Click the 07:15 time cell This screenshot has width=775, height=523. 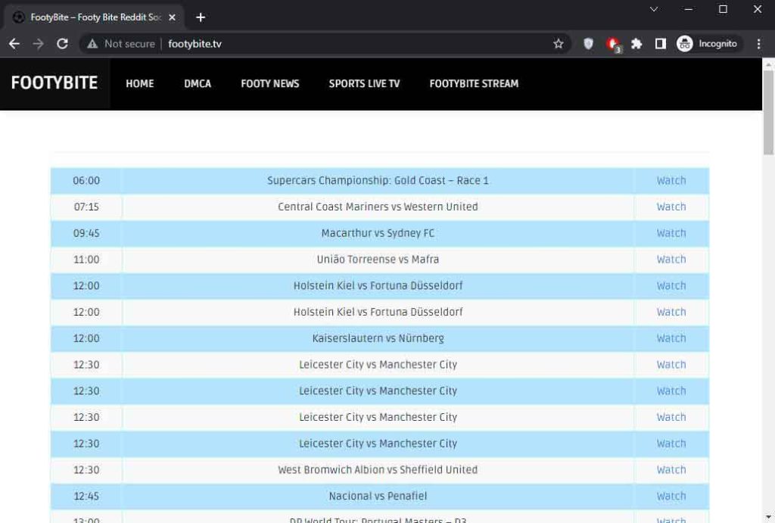pyautogui.click(x=86, y=207)
